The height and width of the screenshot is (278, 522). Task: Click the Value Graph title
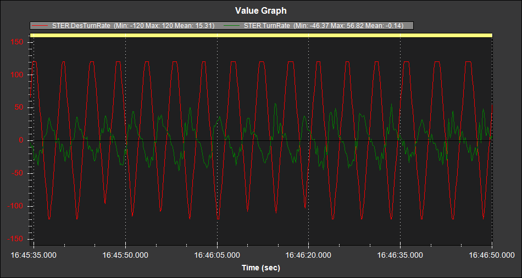tap(260, 10)
